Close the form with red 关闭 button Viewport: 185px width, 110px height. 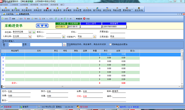[86, 19]
